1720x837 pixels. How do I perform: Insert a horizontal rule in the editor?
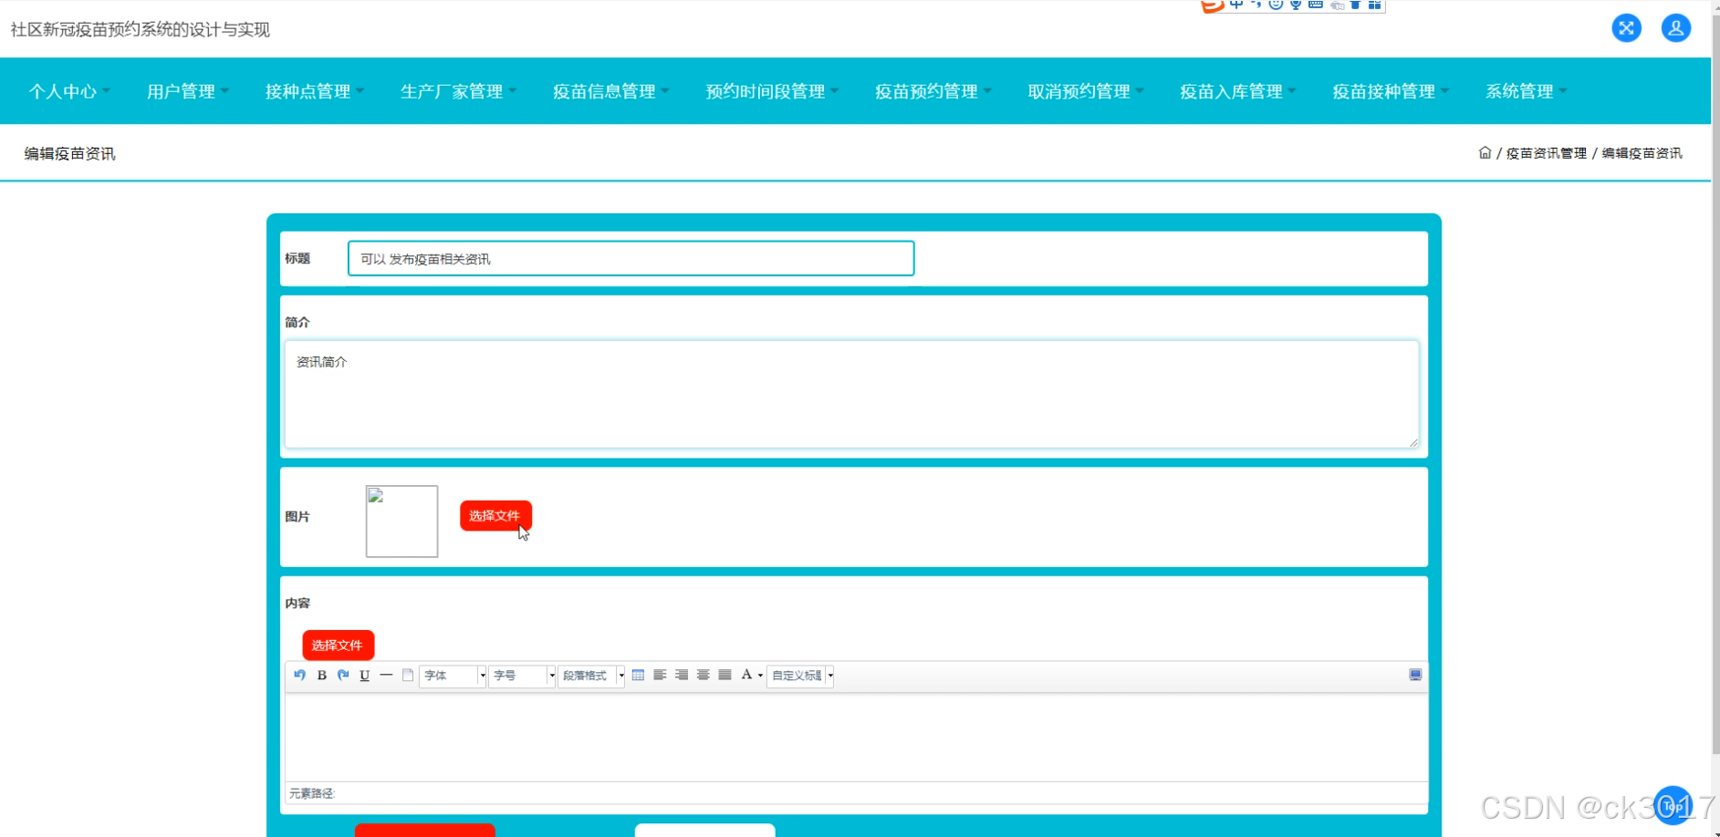[x=386, y=676]
